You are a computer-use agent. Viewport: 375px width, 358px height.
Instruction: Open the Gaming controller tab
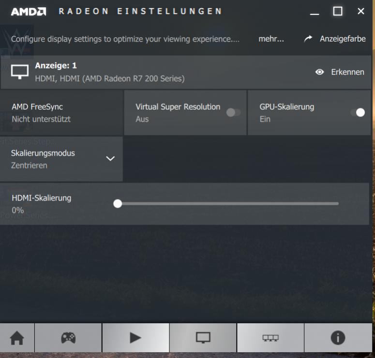coord(68,338)
